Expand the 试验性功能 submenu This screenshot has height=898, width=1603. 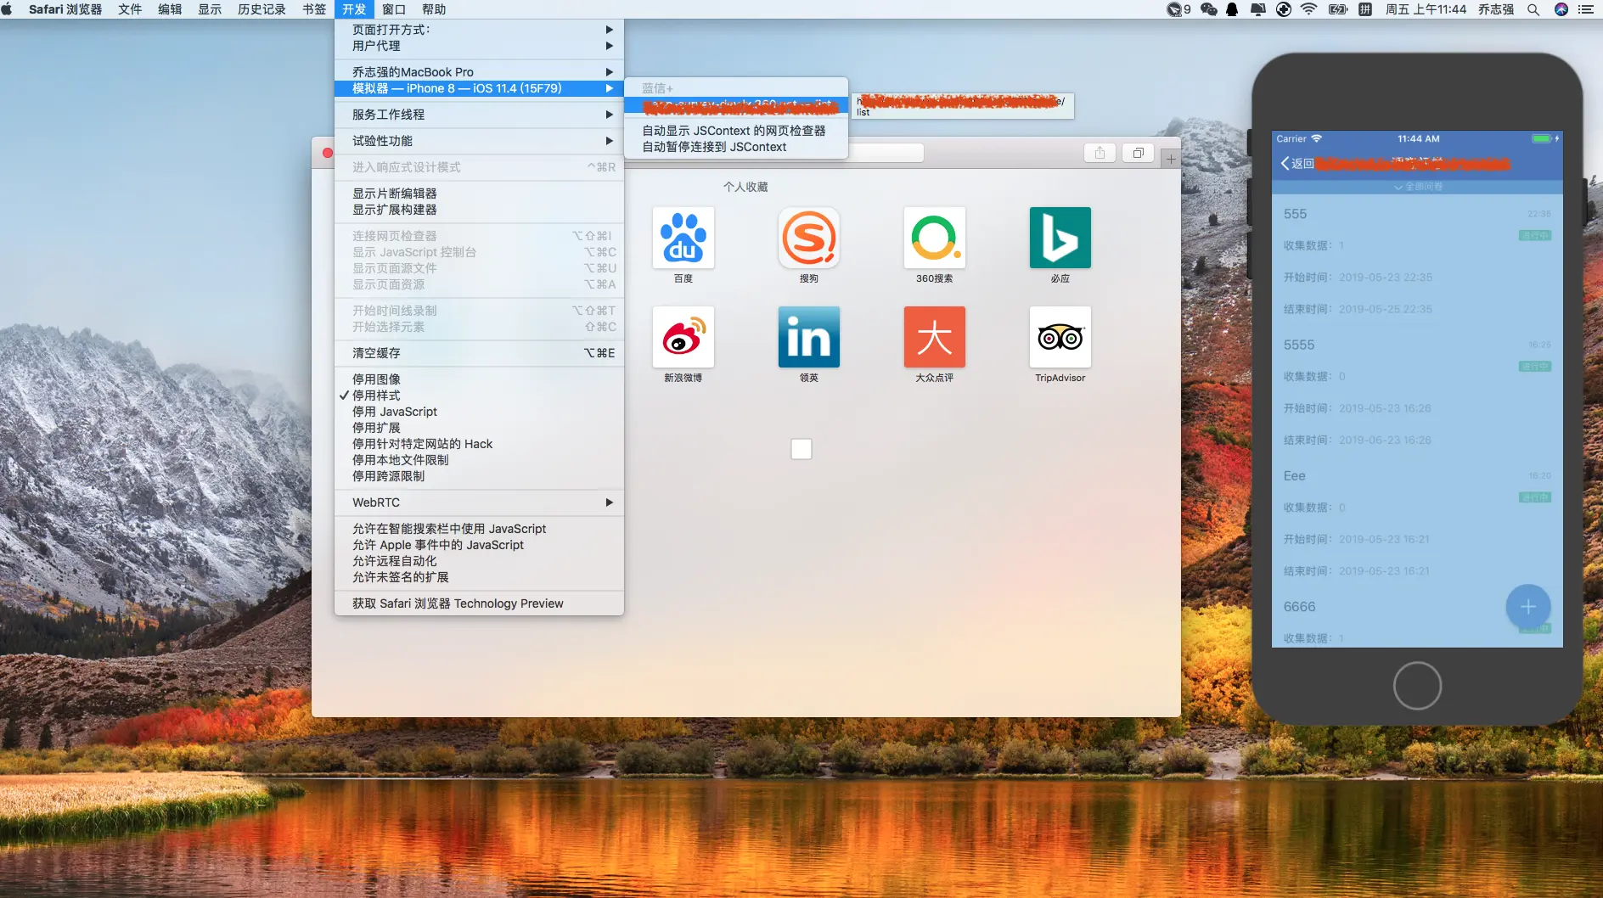(x=479, y=141)
